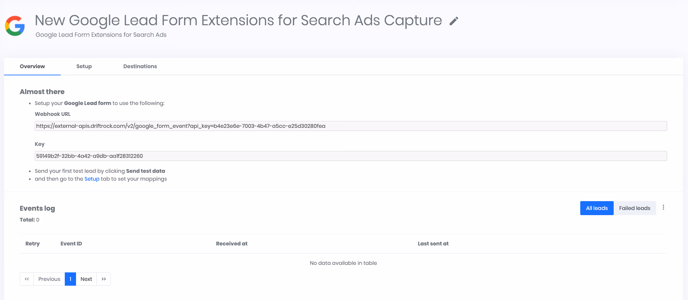Sort by the Received at column header

(232, 243)
